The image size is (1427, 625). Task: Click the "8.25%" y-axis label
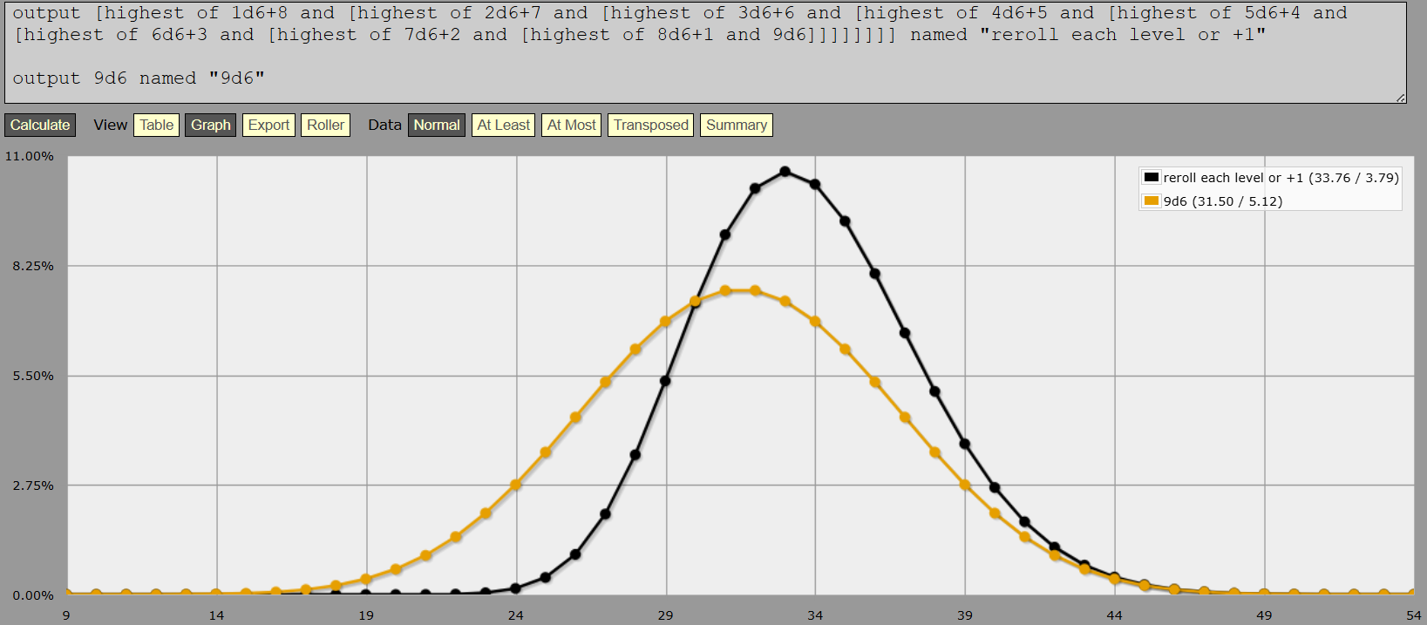coord(33,266)
